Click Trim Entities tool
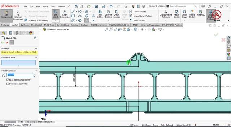Viewport: 231px width, 130px height. 100,14
